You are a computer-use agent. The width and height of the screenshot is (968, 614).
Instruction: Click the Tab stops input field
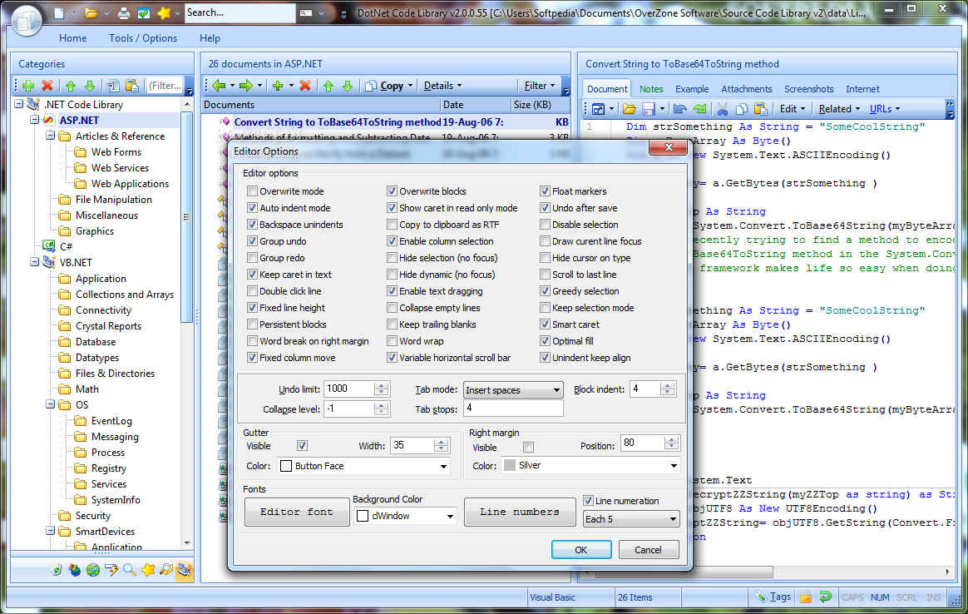coord(513,409)
